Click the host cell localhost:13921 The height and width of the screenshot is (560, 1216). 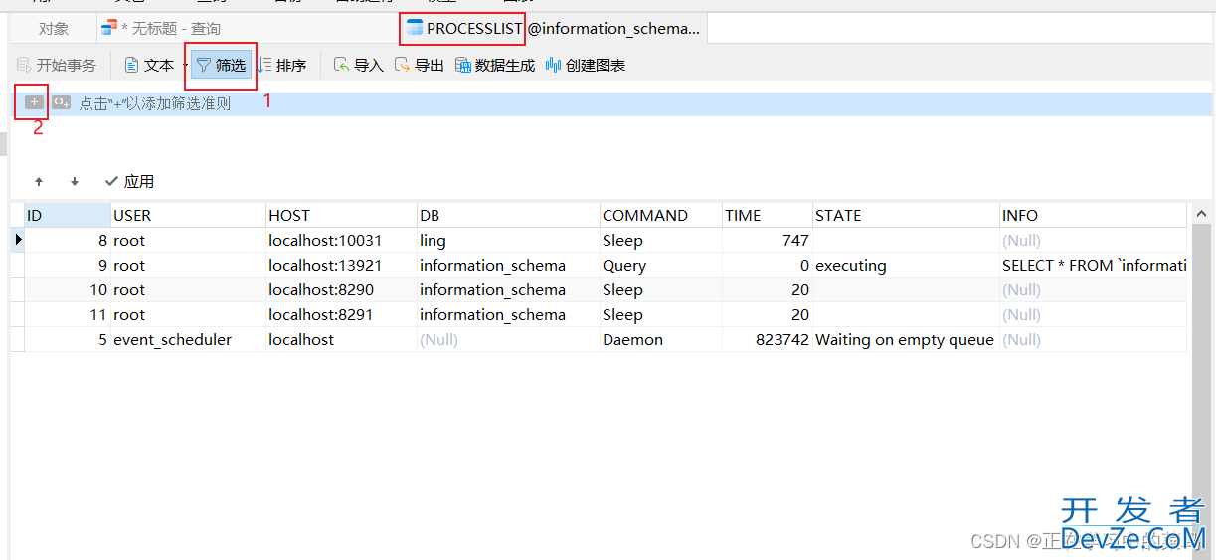(341, 265)
